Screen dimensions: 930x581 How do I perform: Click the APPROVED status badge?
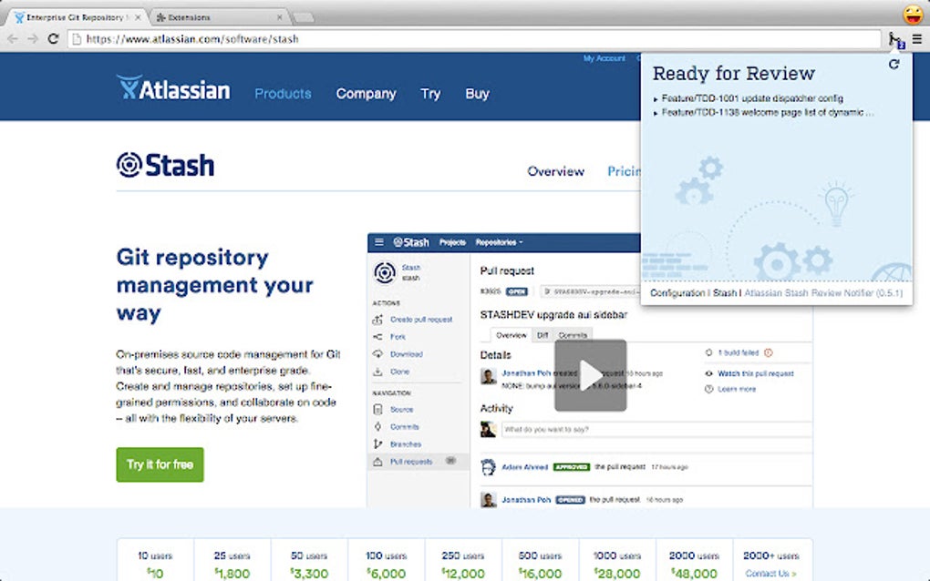tap(571, 467)
